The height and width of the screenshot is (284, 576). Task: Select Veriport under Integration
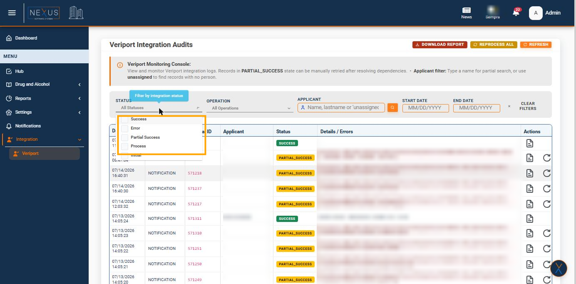44,153
